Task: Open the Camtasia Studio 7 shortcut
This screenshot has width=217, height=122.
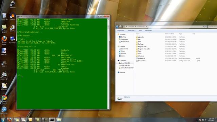Action: click(4, 29)
